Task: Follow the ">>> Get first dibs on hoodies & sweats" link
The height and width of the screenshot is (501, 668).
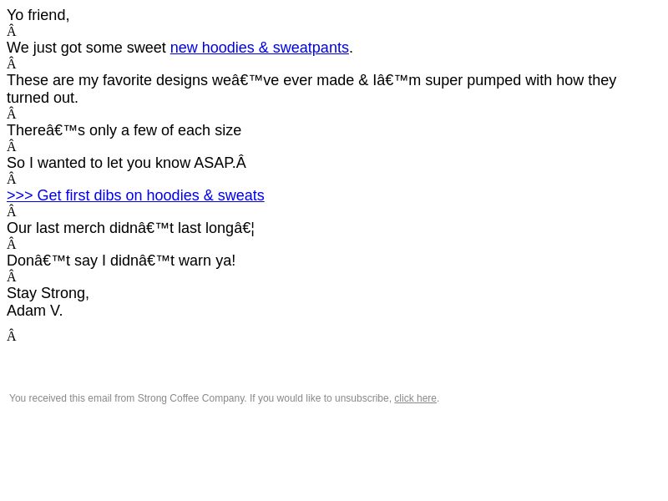Action: 135,195
